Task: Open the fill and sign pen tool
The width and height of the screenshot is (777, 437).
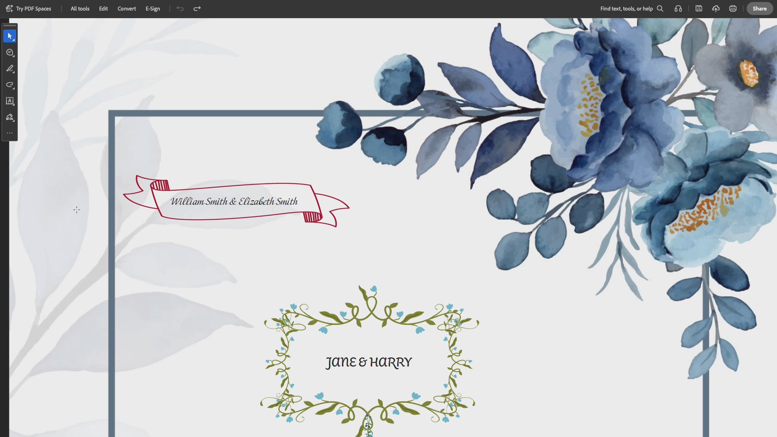Action: pos(10,117)
